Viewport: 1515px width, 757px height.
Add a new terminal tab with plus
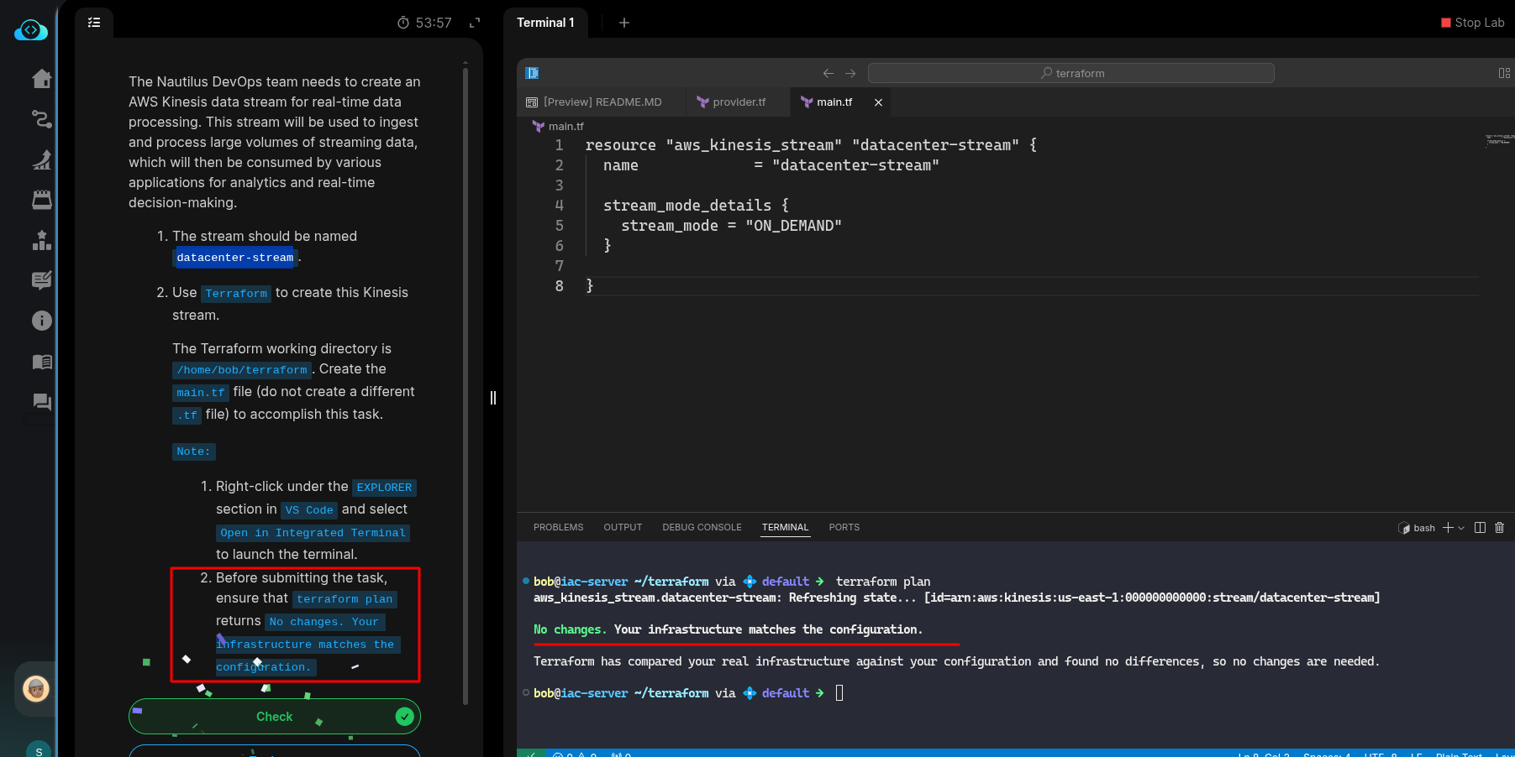pos(623,23)
